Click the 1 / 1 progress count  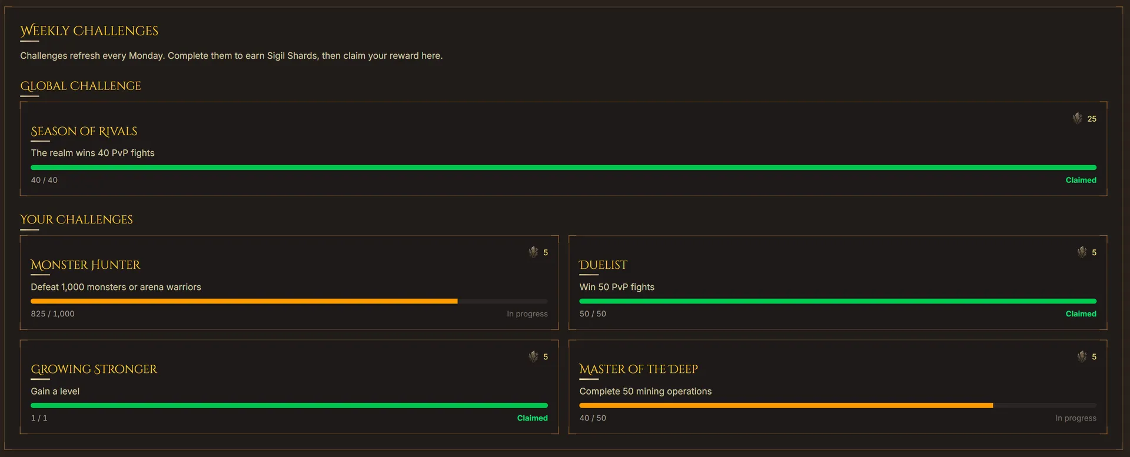(39, 418)
